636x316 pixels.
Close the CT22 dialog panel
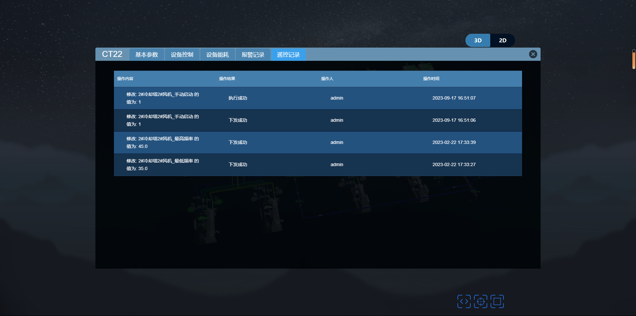pos(533,54)
